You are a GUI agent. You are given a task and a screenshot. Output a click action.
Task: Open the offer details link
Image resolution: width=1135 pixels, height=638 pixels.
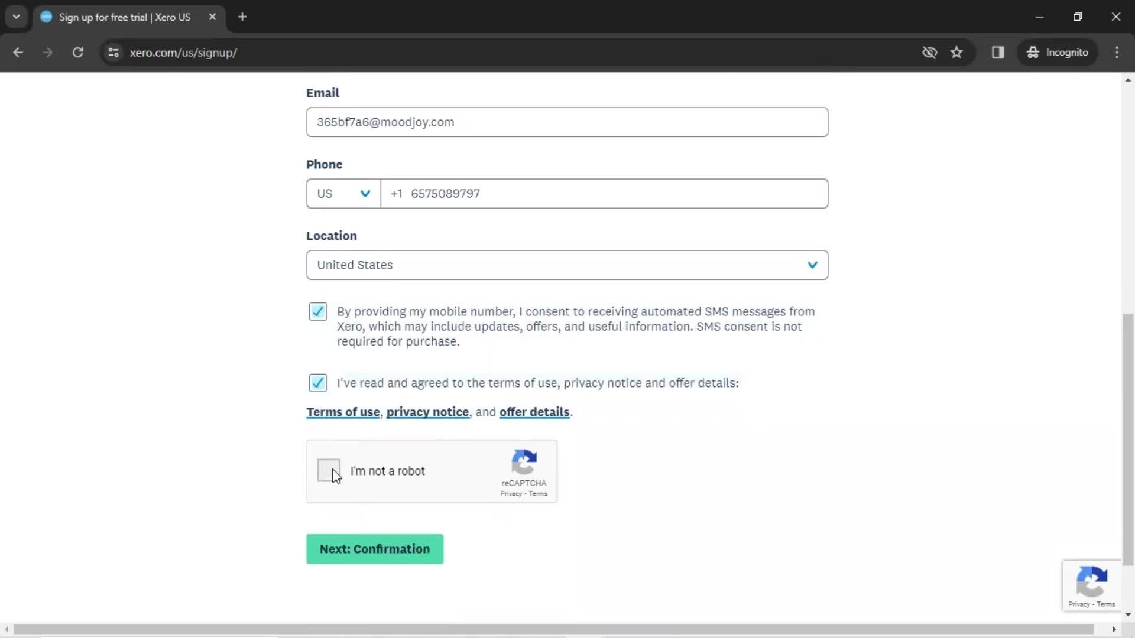tap(534, 412)
